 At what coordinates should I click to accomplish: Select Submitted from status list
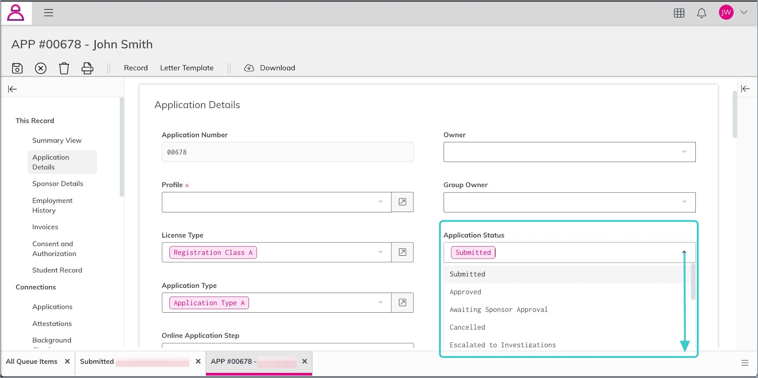pyautogui.click(x=566, y=274)
